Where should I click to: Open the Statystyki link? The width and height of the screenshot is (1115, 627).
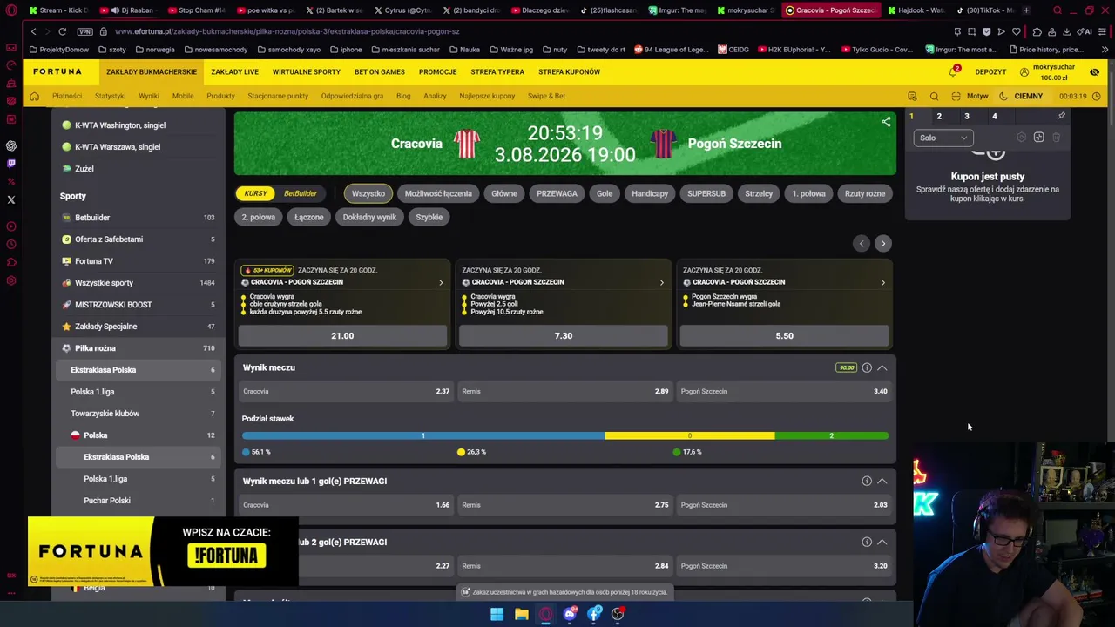click(110, 96)
